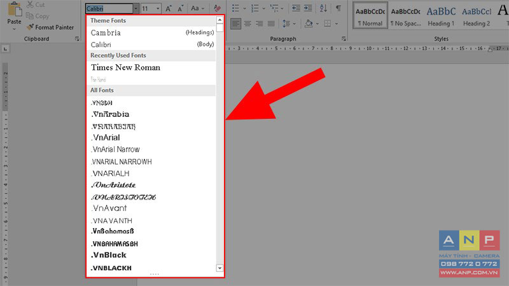Choose .VnAristote script font
This screenshot has width=509, height=286.
151,185
